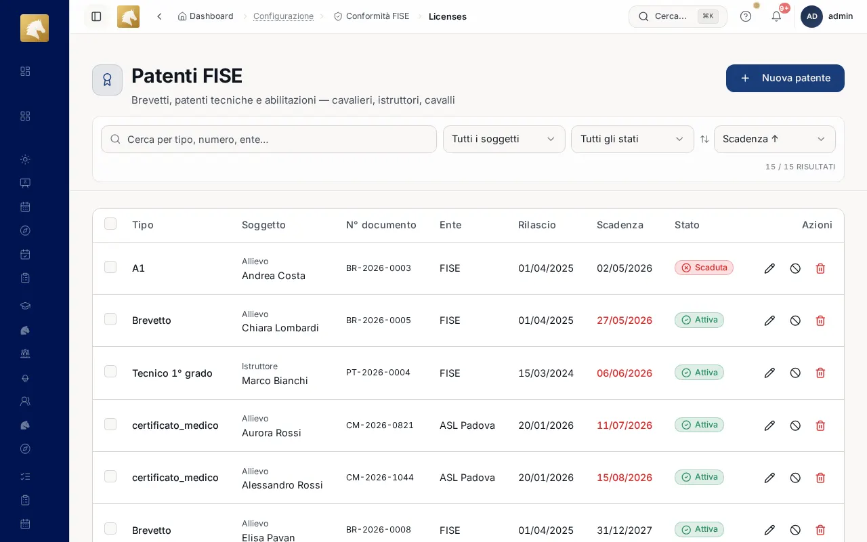Change the Scadenza sort order dropdown
Screen dimensions: 867x542
775,139
